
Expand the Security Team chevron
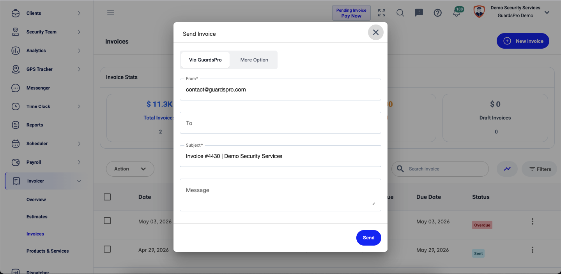pos(79,32)
